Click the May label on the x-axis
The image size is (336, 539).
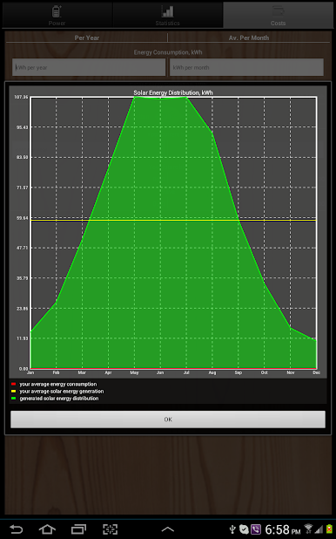pos(135,372)
